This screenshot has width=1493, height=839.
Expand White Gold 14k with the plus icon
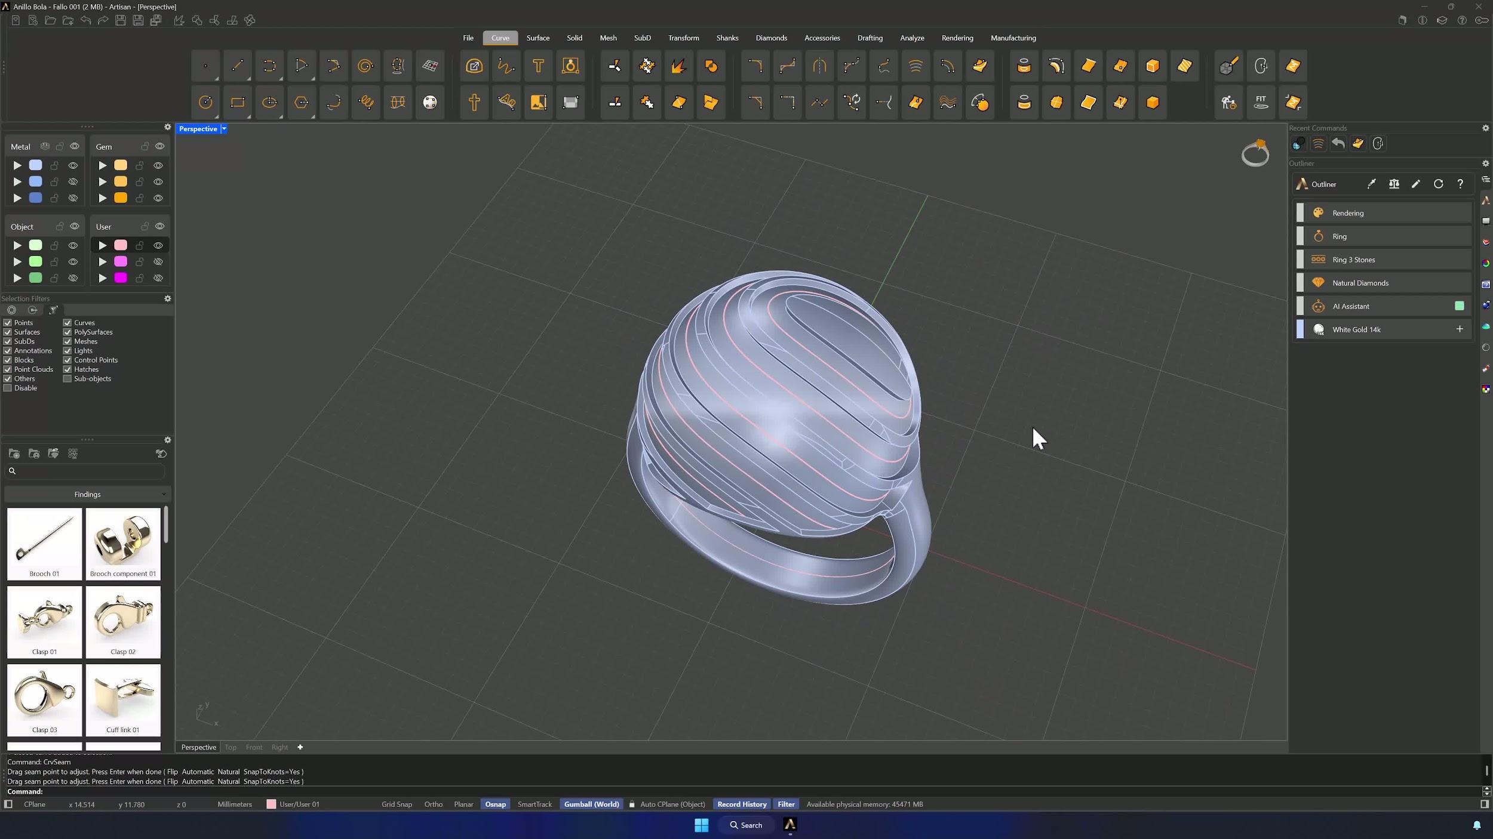[x=1460, y=329]
